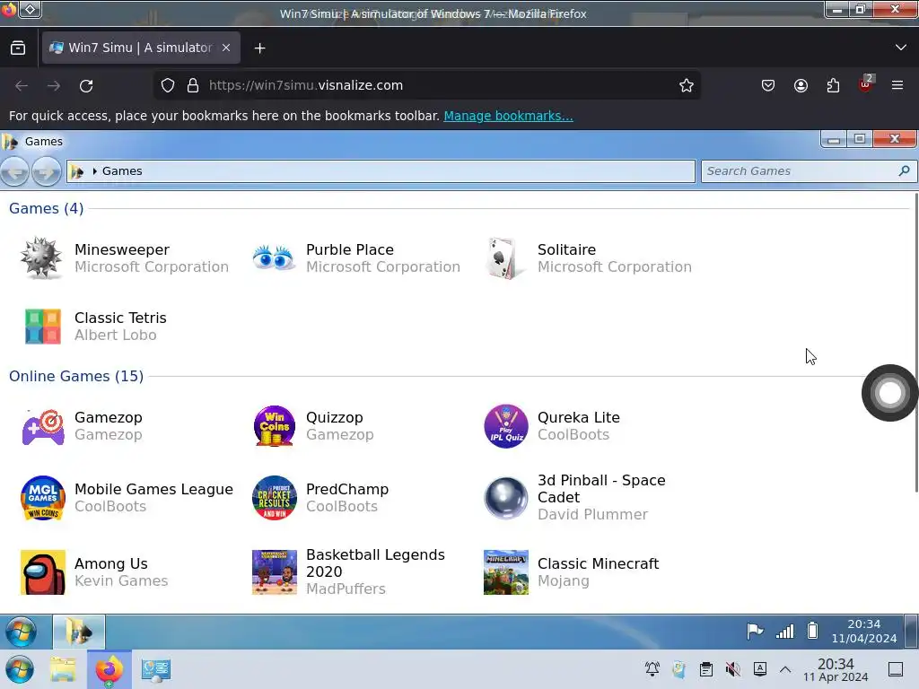Open the host file manager taskbar icon
The height and width of the screenshot is (689, 919).
coord(63,669)
